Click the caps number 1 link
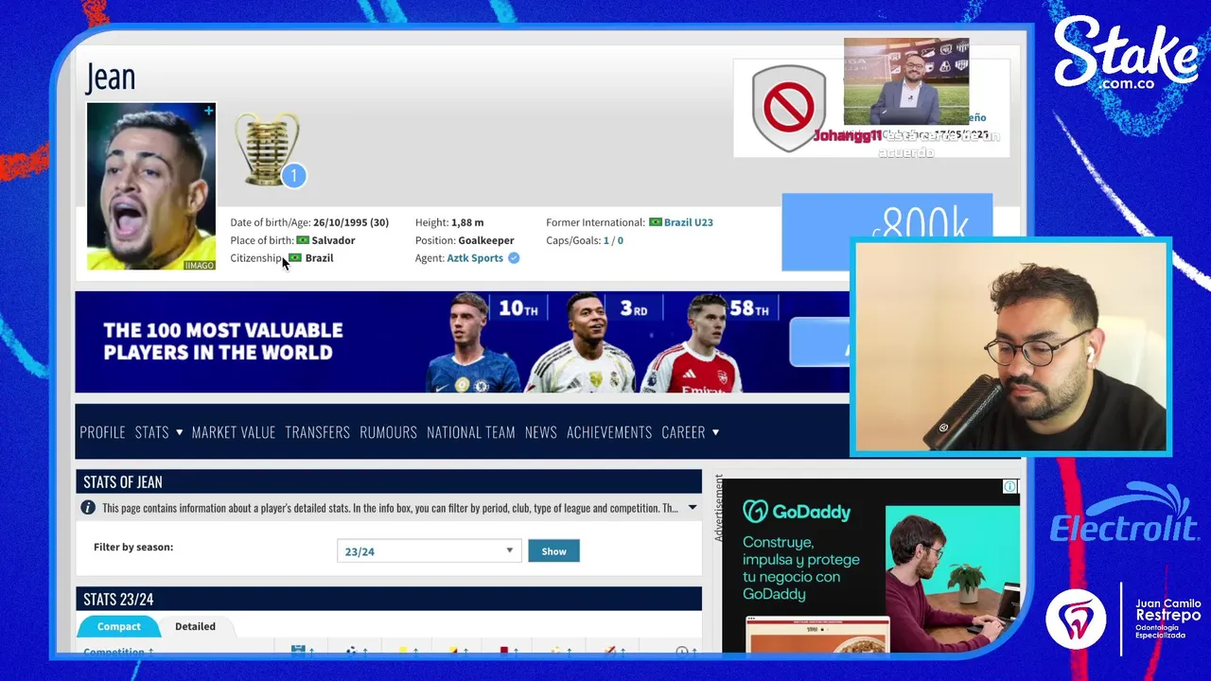Viewport: 1211px width, 681px height. click(606, 240)
